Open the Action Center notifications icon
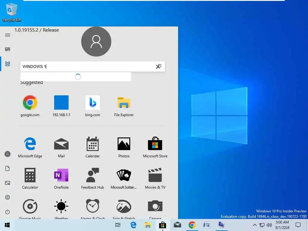Viewport: 308px width, 231px height. click(298, 225)
